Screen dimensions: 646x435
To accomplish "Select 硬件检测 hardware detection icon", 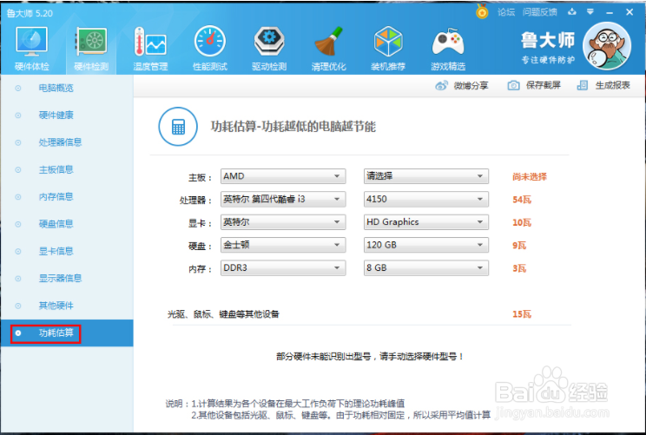I will [91, 42].
